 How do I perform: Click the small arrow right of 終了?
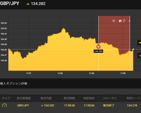click(x=130, y=21)
